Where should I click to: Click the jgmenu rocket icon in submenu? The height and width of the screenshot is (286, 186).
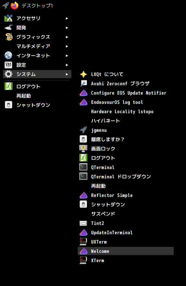pyautogui.click(x=83, y=130)
